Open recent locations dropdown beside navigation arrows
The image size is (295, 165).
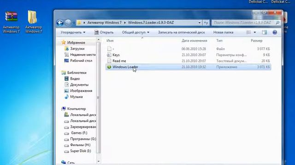pos(74,23)
